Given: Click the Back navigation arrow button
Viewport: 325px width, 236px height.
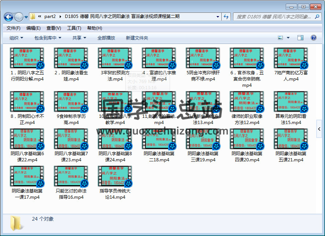Looking at the screenshot, I should (8, 17).
